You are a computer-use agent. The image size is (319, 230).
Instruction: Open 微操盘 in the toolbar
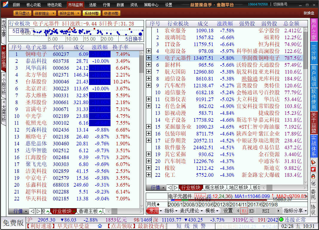(309, 13)
